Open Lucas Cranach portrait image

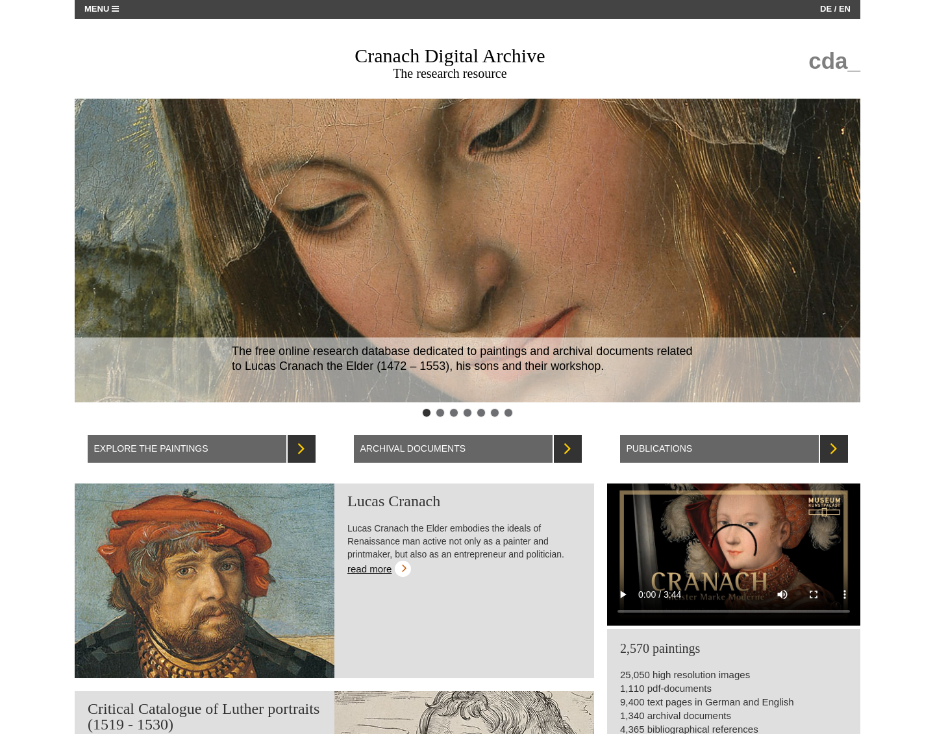(x=205, y=581)
